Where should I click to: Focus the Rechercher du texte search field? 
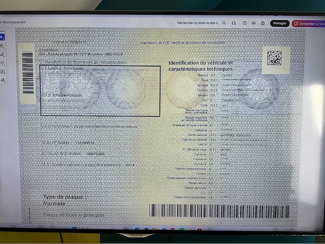pos(199,23)
